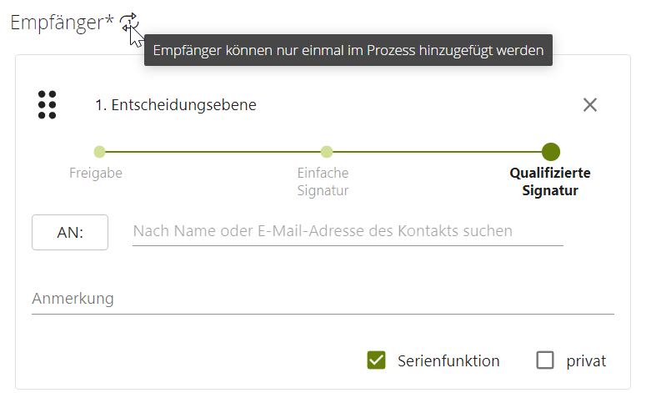Viewport: 651px width, 393px height.
Task: Select the Einfache Signatur step dot
Action: coord(327,152)
